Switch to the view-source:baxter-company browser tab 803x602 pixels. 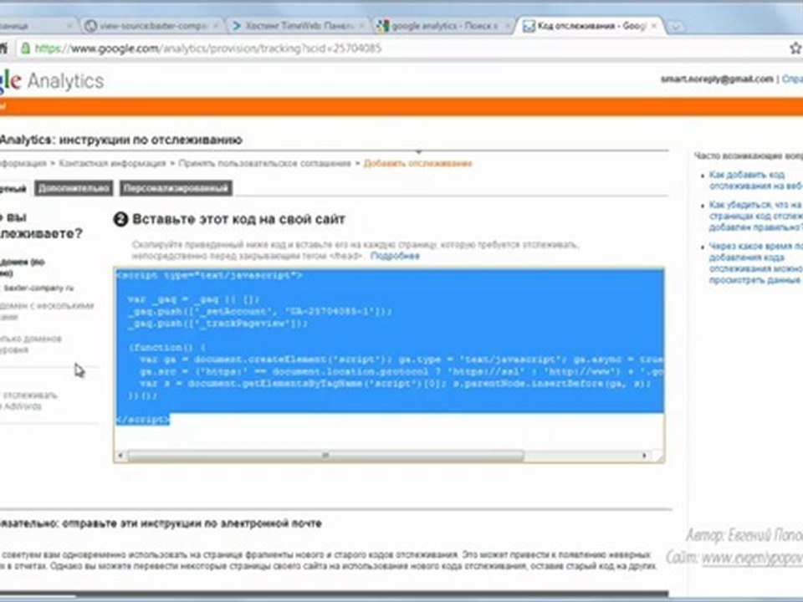(x=151, y=26)
